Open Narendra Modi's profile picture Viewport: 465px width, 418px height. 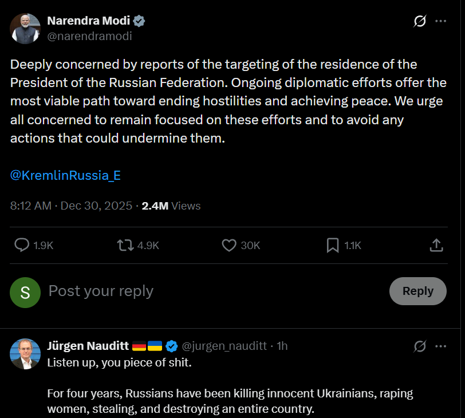coord(25,29)
